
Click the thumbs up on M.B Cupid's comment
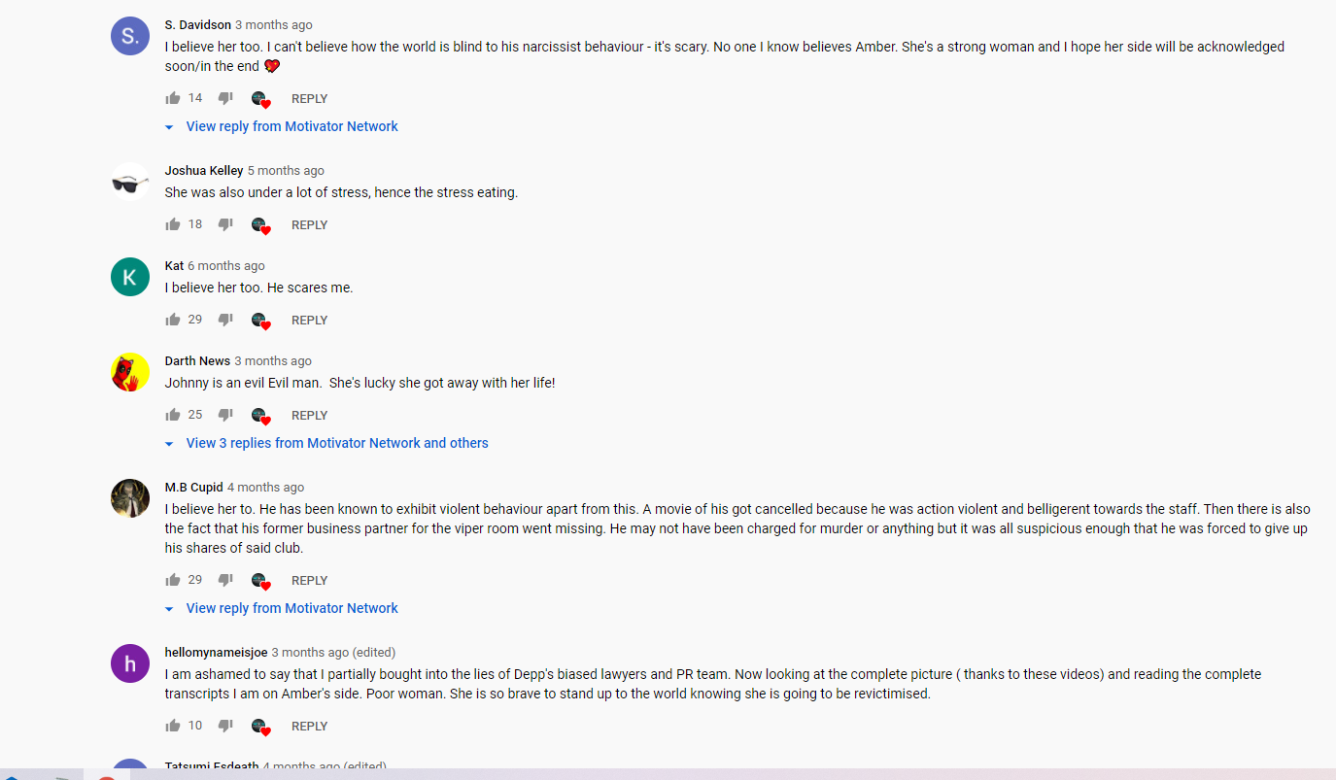(x=172, y=580)
